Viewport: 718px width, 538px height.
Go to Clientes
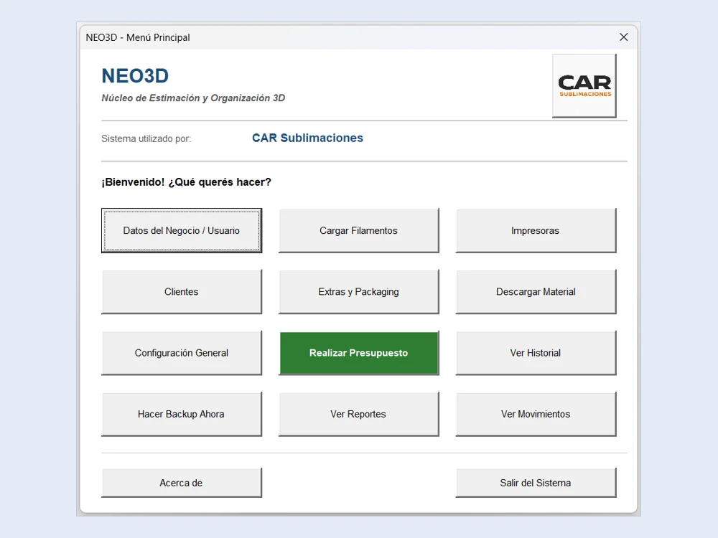pos(182,292)
